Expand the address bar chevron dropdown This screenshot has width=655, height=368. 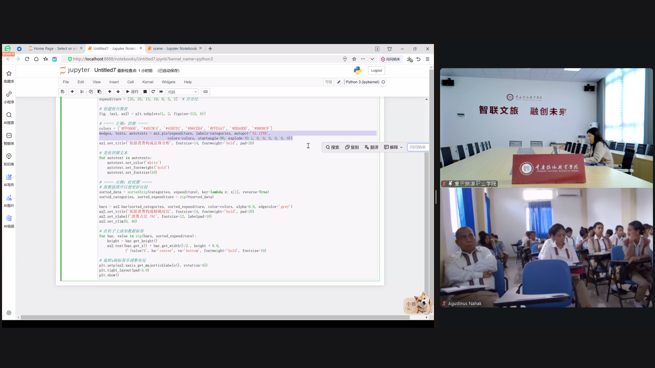372,59
